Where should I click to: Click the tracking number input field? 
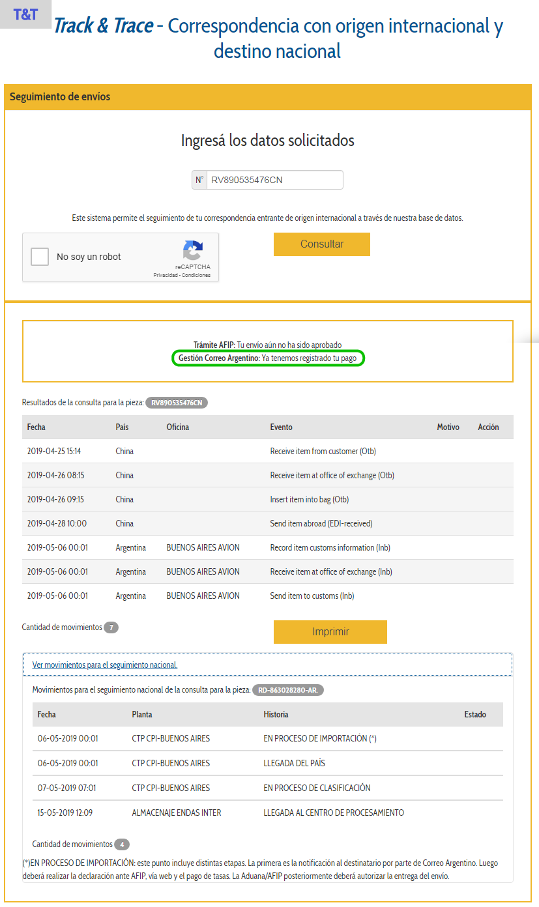275,180
